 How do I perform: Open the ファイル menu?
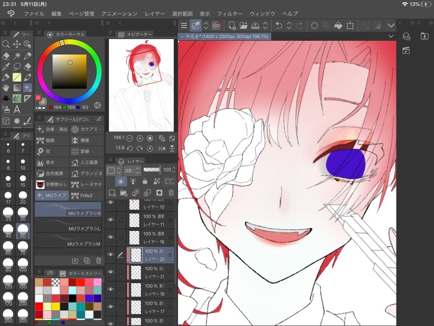click(x=34, y=14)
